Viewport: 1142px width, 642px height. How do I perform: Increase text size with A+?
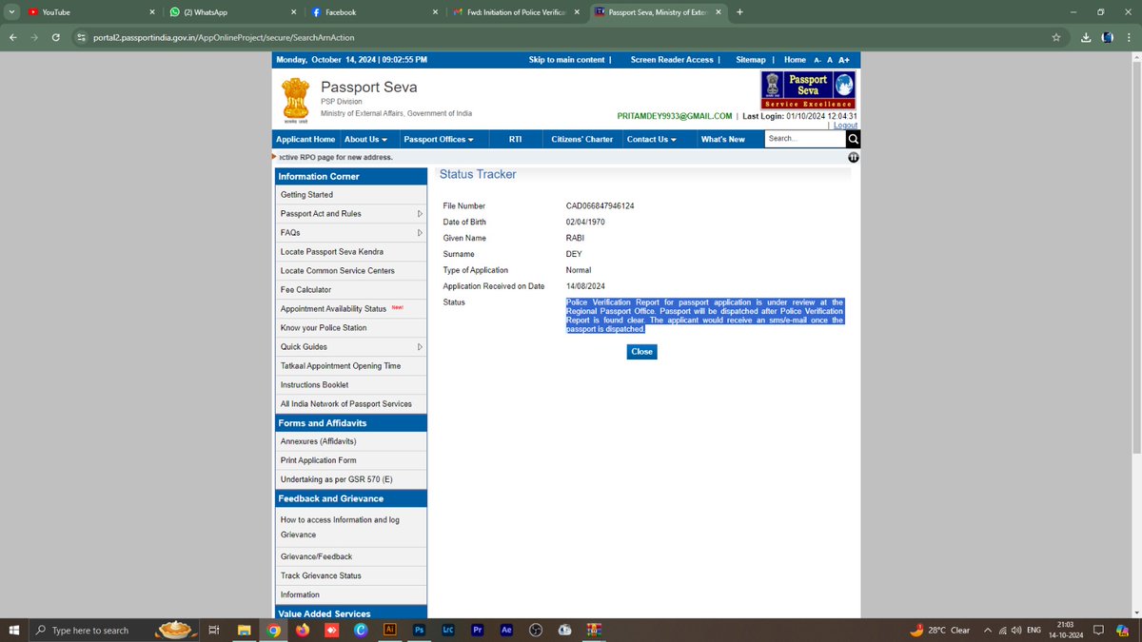tap(844, 60)
